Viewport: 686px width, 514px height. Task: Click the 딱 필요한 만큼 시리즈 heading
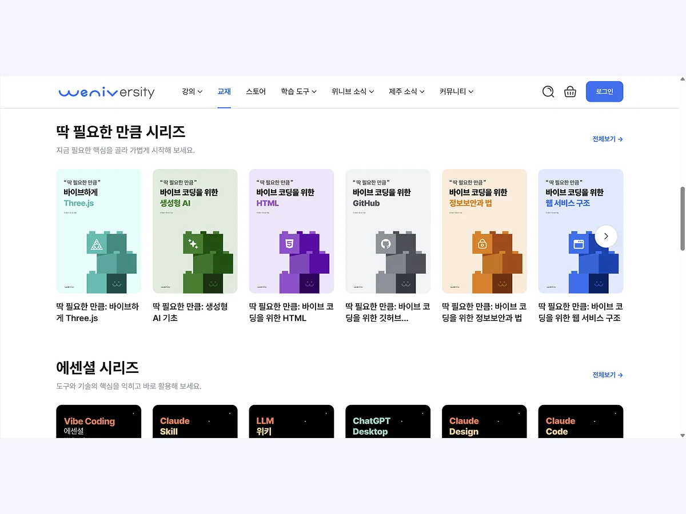(x=121, y=131)
